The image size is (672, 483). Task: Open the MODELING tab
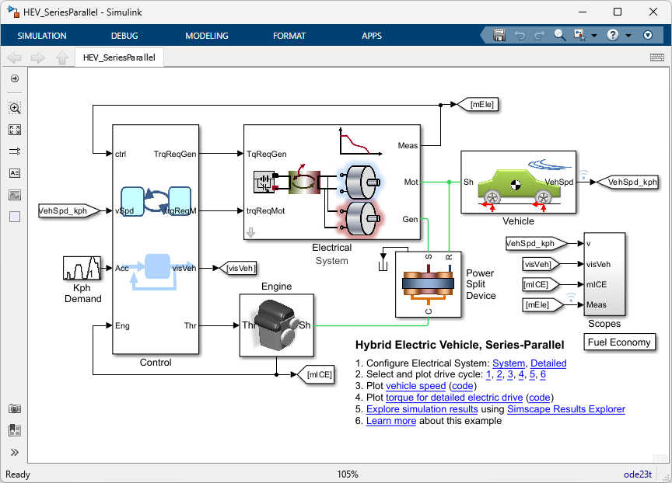point(207,36)
